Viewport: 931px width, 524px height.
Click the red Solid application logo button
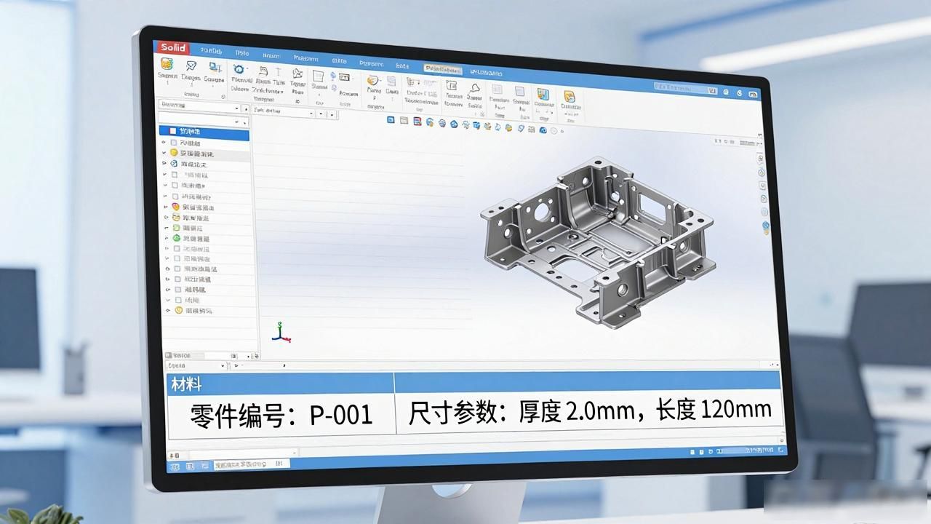[174, 48]
